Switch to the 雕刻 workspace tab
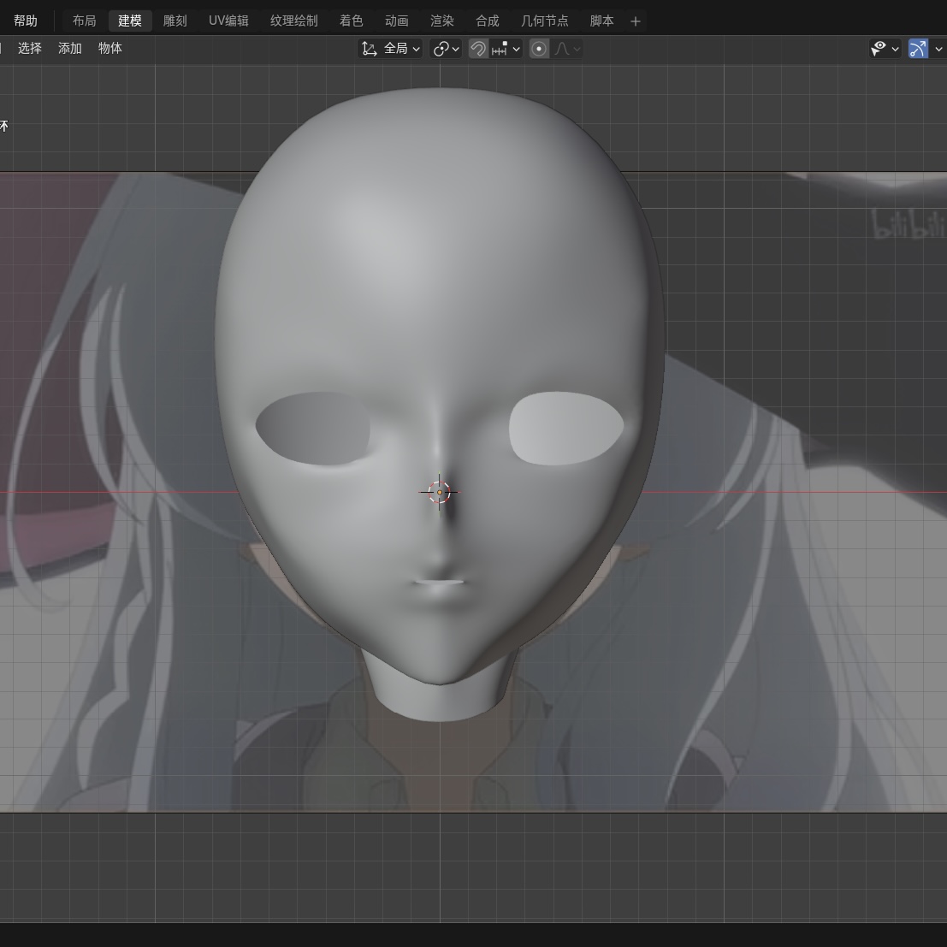Image resolution: width=947 pixels, height=947 pixels. [x=175, y=21]
